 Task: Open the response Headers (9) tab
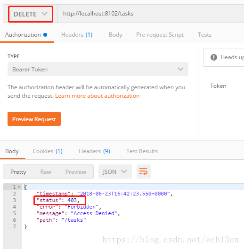[x=95, y=151]
